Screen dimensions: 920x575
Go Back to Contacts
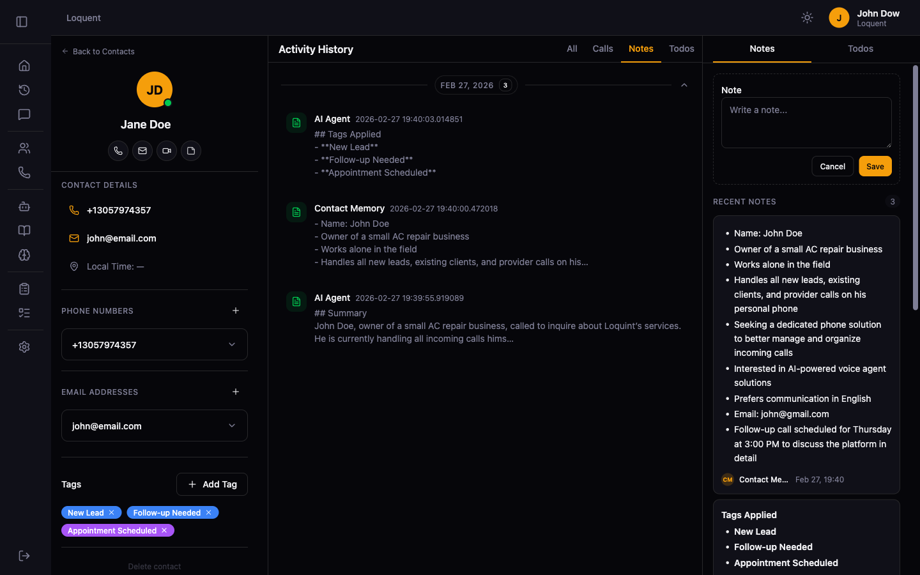pyautogui.click(x=98, y=51)
